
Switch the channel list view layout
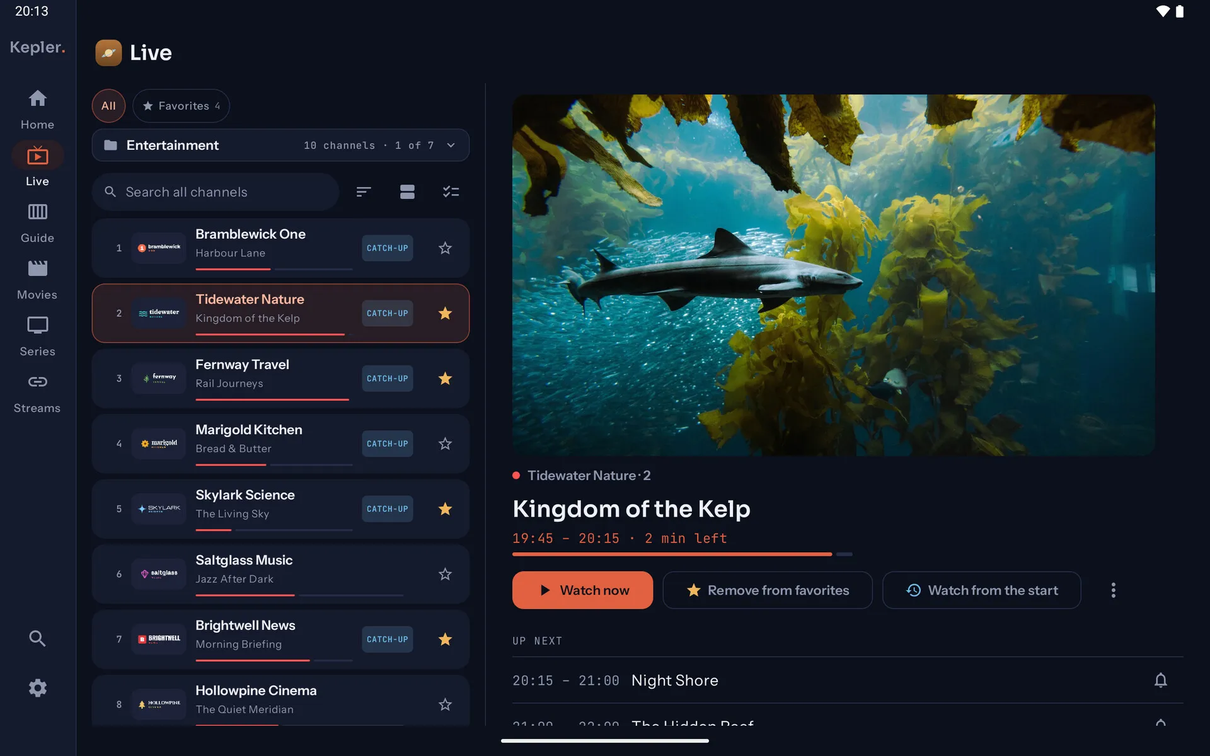point(407,192)
